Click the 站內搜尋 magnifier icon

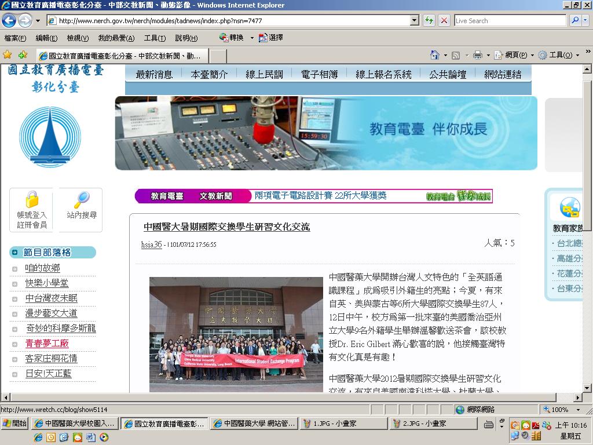pos(82,200)
